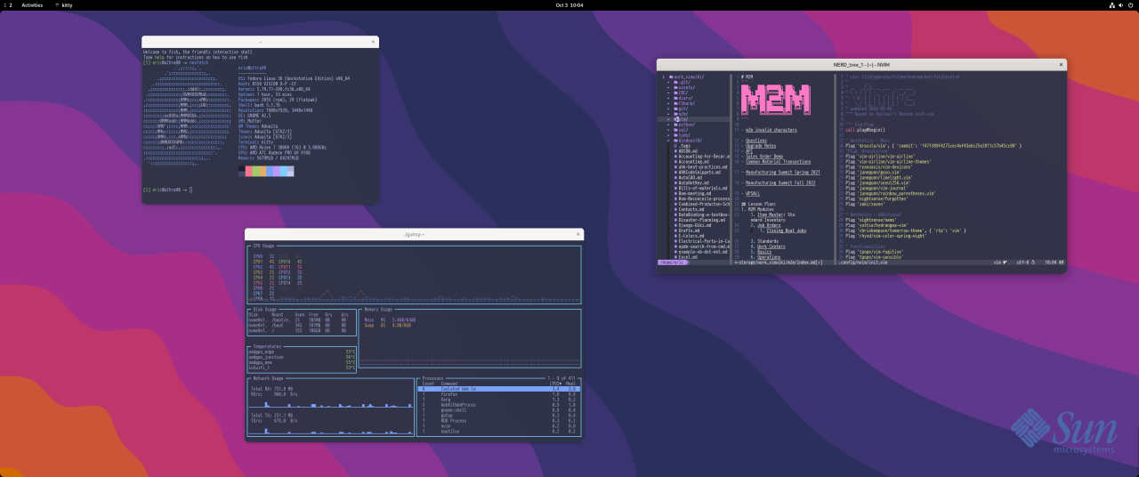1139x477 pixels.
Task: Open Contacts.md in the file tree
Action: (x=691, y=209)
